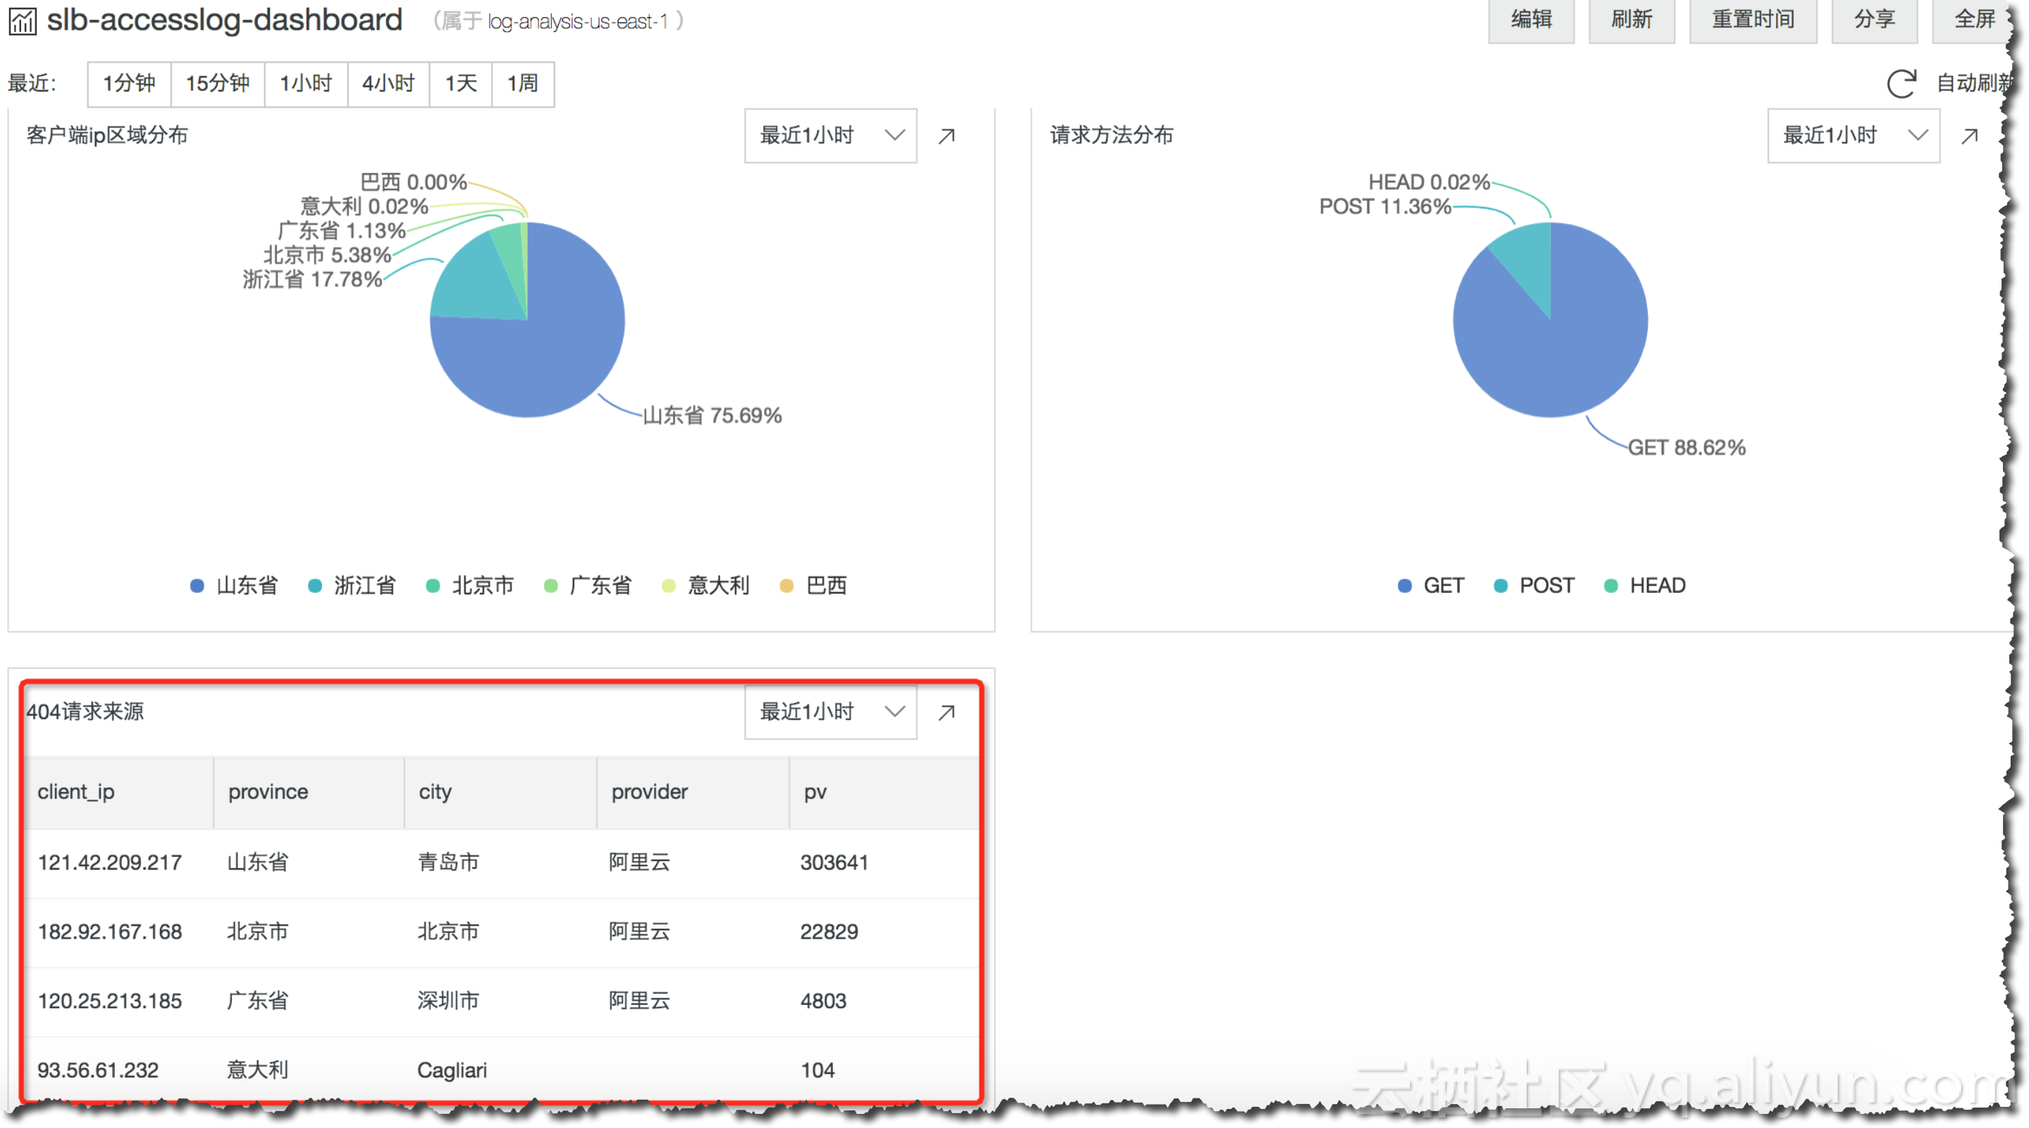Click the 青岛市 city cell
The height and width of the screenshot is (1128, 2029).
[x=448, y=863]
